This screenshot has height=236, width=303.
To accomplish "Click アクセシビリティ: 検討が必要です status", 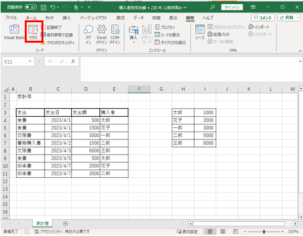I will (x=62, y=232).
